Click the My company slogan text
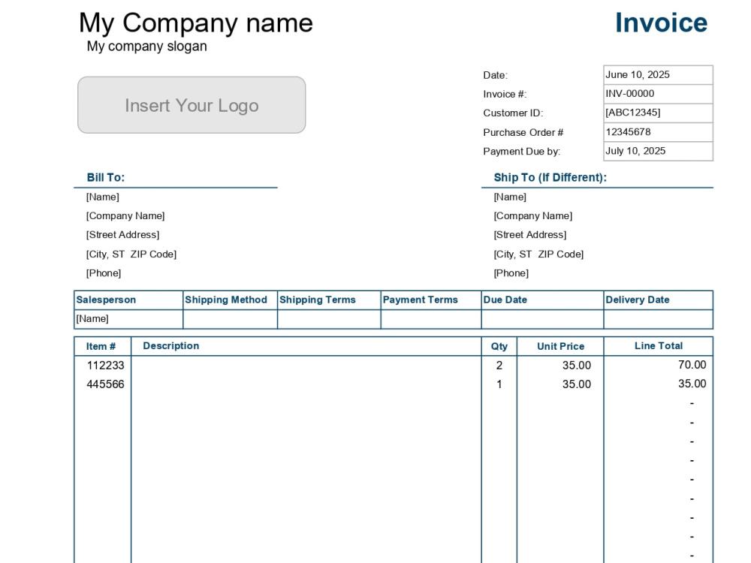751x563 pixels. 146,47
